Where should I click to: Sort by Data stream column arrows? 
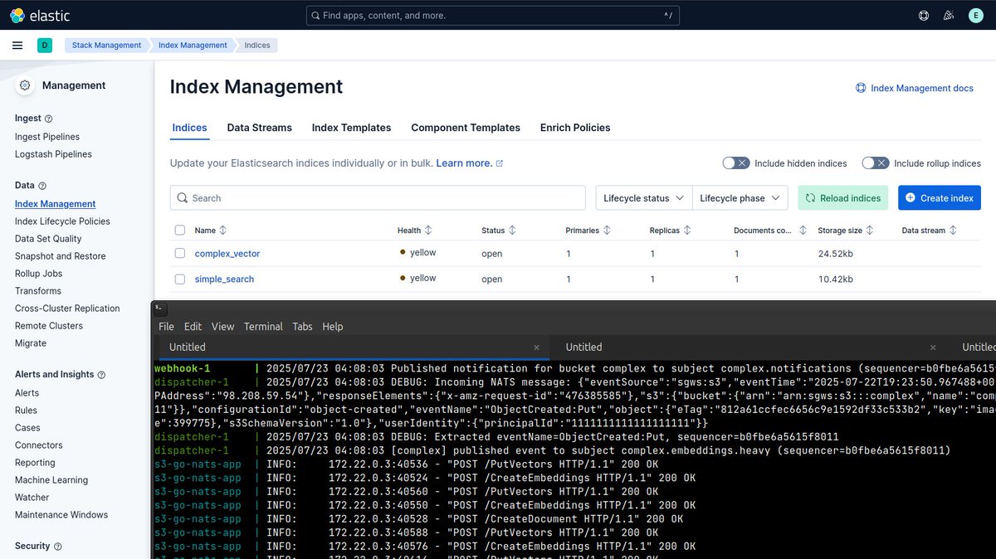pos(953,230)
